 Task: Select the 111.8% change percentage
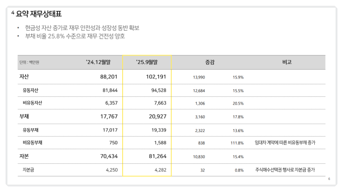tap(238, 143)
